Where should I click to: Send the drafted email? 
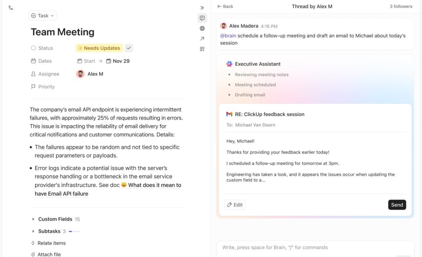(x=397, y=205)
